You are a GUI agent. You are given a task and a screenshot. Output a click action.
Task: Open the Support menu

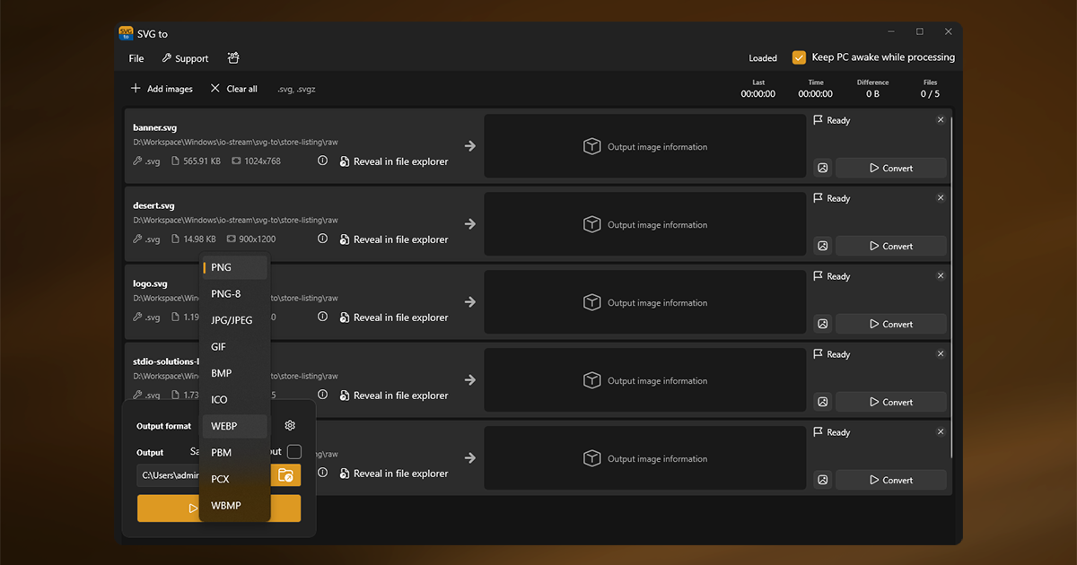[x=185, y=58]
